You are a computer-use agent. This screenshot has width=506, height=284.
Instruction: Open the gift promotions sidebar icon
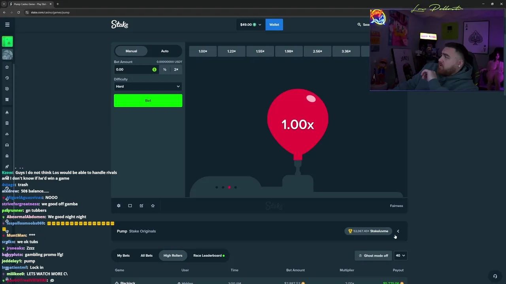pyautogui.click(x=7, y=156)
